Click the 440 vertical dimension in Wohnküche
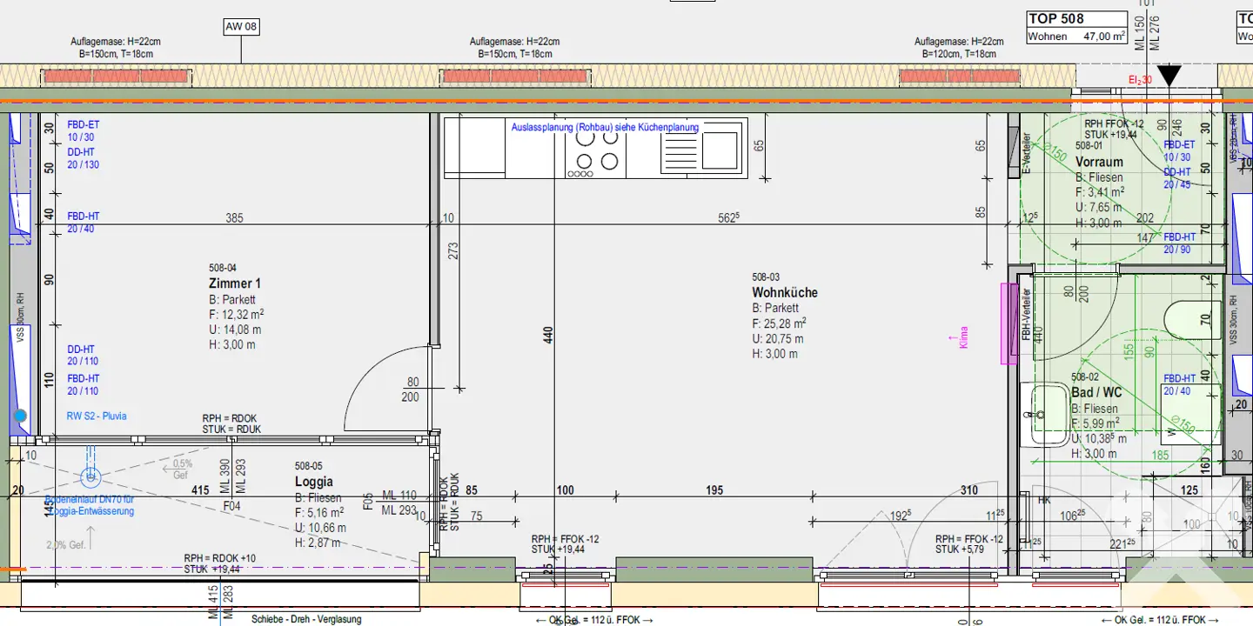Viewport: 1253px width, 626px height. tap(548, 335)
